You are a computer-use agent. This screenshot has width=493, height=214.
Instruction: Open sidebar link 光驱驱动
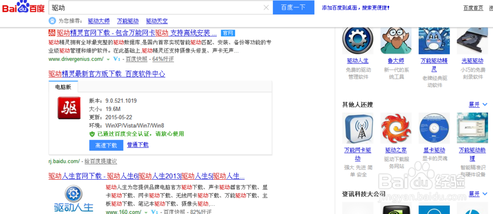pos(472,61)
